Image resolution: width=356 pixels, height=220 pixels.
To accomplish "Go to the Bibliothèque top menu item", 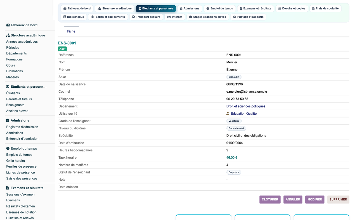I will [x=74, y=17].
